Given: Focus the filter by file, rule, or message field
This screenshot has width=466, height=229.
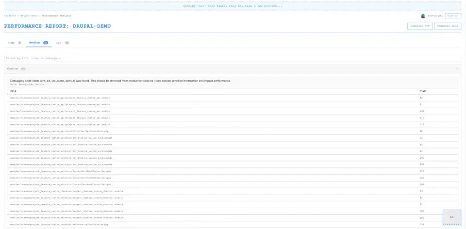Looking at the screenshot, I should pyautogui.click(x=233, y=58).
